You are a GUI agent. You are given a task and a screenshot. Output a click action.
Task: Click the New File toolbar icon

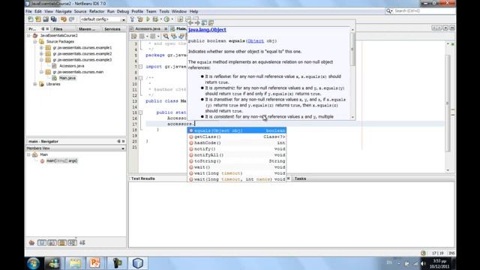click(30, 19)
